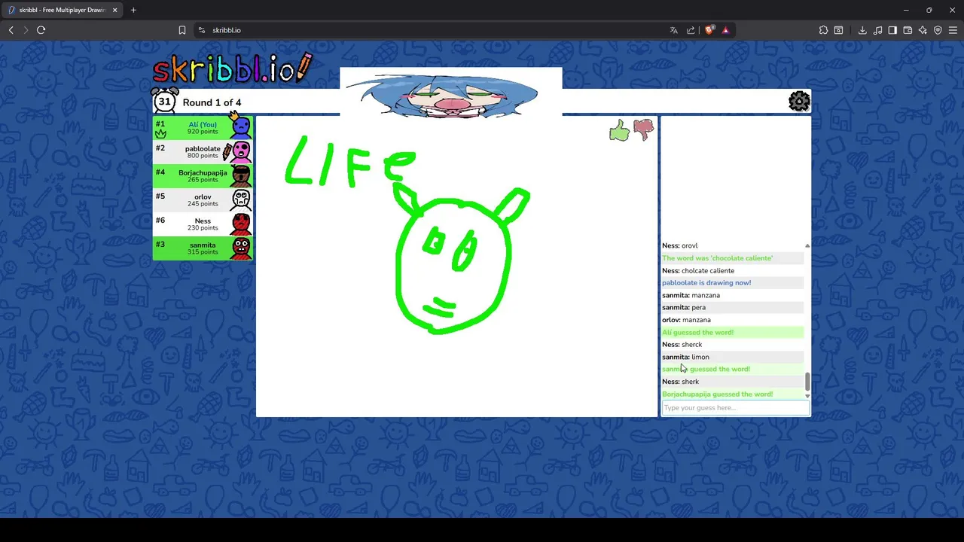Click Ali's blue crowned avatar
Viewport: 964px width, 542px height.
coord(241,127)
